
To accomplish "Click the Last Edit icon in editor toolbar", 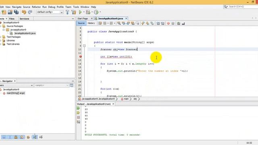I will pos(100,23).
